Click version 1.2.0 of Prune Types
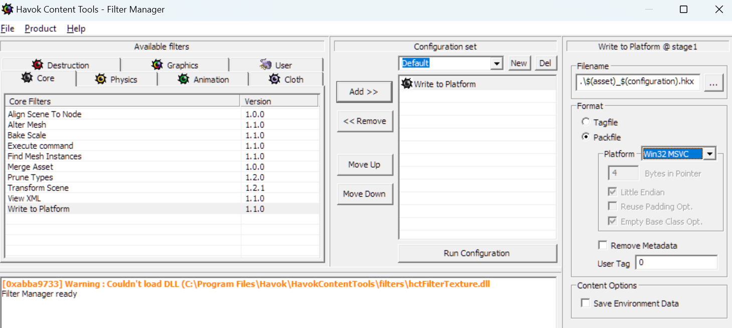 [x=255, y=177]
